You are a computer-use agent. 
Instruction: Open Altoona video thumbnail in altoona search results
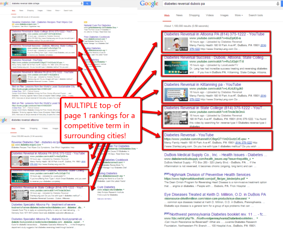[20, 161]
